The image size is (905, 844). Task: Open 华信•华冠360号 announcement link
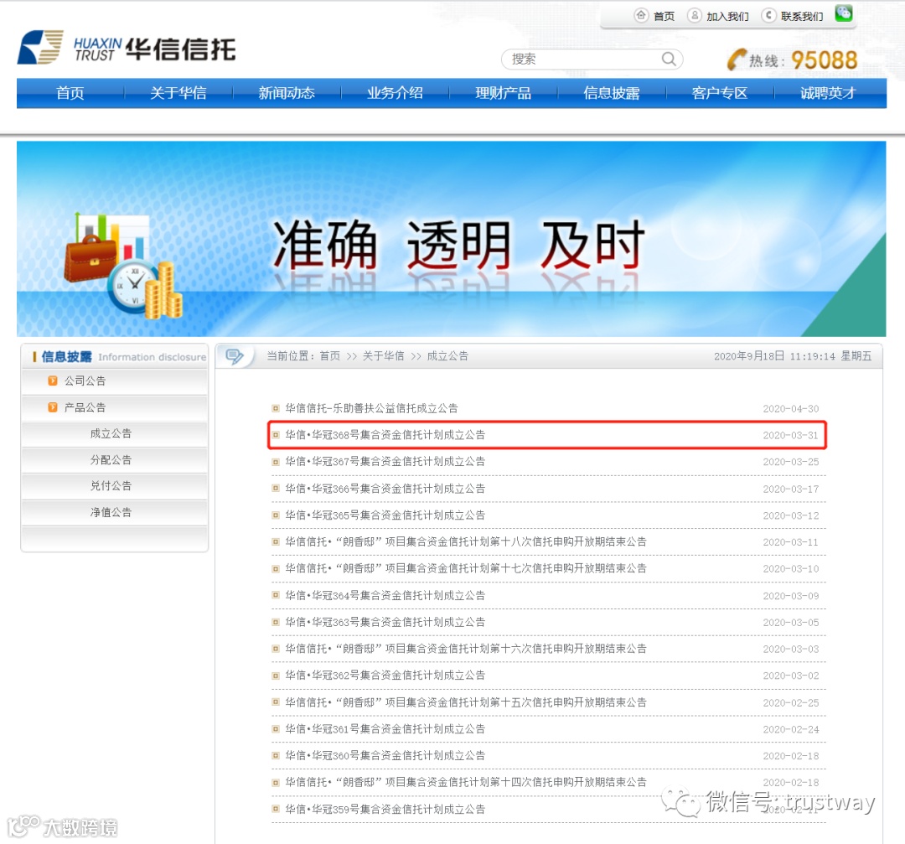385,756
